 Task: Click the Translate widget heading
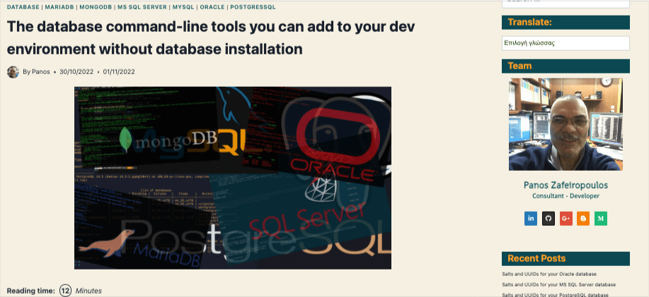(565, 23)
